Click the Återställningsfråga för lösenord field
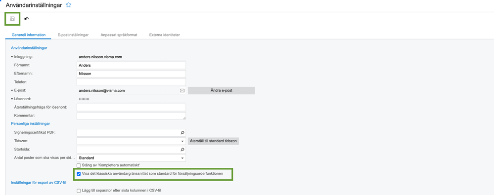Screen dimensions: 494x195 132,107
